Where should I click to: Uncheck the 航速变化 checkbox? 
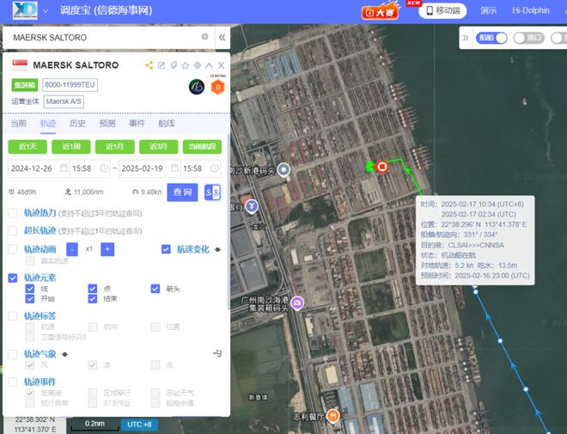(166, 249)
